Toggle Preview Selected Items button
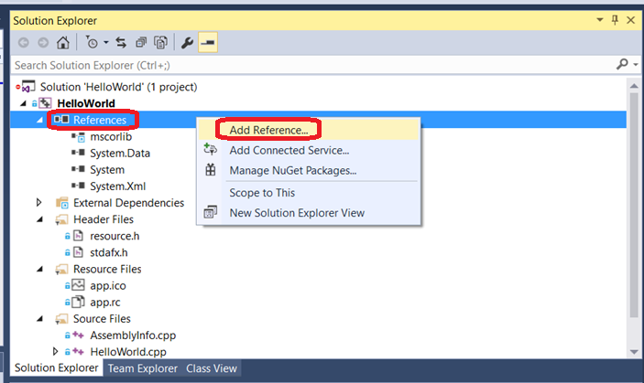644x383 pixels. [x=208, y=43]
